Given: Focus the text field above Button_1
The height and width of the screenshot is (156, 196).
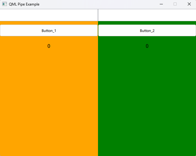Looking at the screenshot, I should click(49, 15).
